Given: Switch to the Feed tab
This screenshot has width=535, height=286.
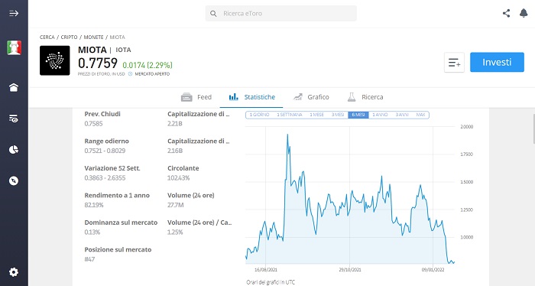Looking at the screenshot, I should tap(196, 97).
